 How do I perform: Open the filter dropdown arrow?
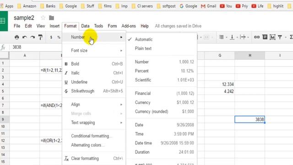pyautogui.click(x=286, y=38)
